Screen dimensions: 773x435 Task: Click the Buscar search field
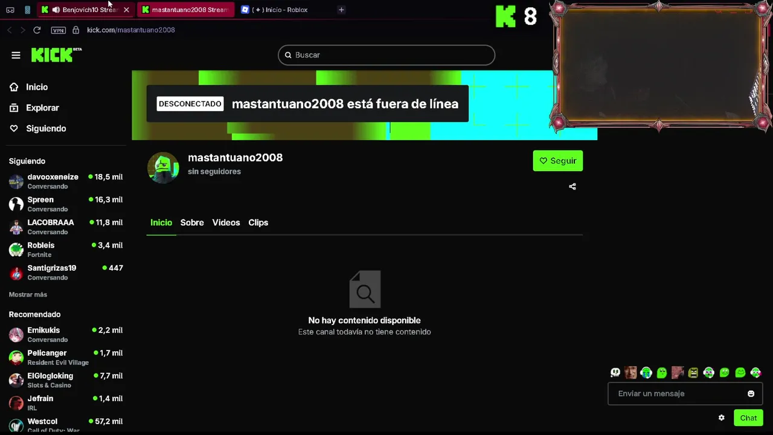coord(386,55)
